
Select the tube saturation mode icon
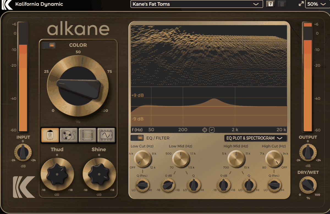click(x=50, y=135)
